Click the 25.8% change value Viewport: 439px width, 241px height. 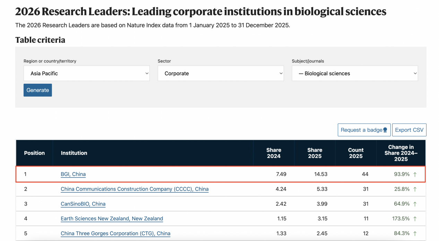pyautogui.click(x=402, y=189)
